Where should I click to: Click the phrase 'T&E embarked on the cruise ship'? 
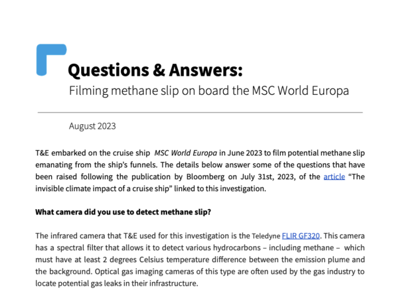[x=93, y=153]
